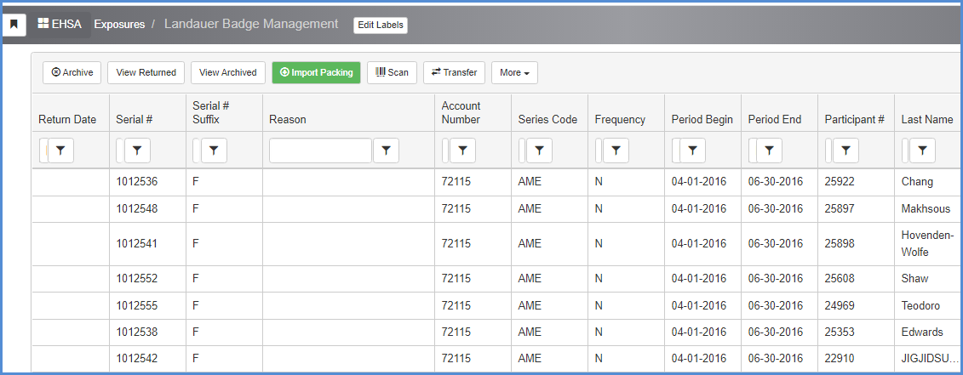Click the green Import Packing button
The height and width of the screenshot is (375, 963).
pos(316,72)
